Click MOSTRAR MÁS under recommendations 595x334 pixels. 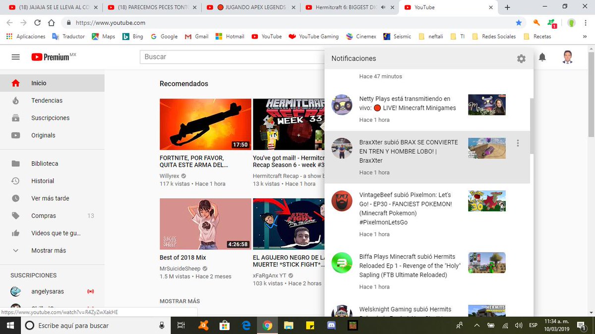179,301
